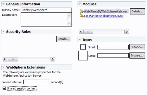Collapse the Security Roles section
This screenshot has height=95, width=148.
tap(3, 31)
